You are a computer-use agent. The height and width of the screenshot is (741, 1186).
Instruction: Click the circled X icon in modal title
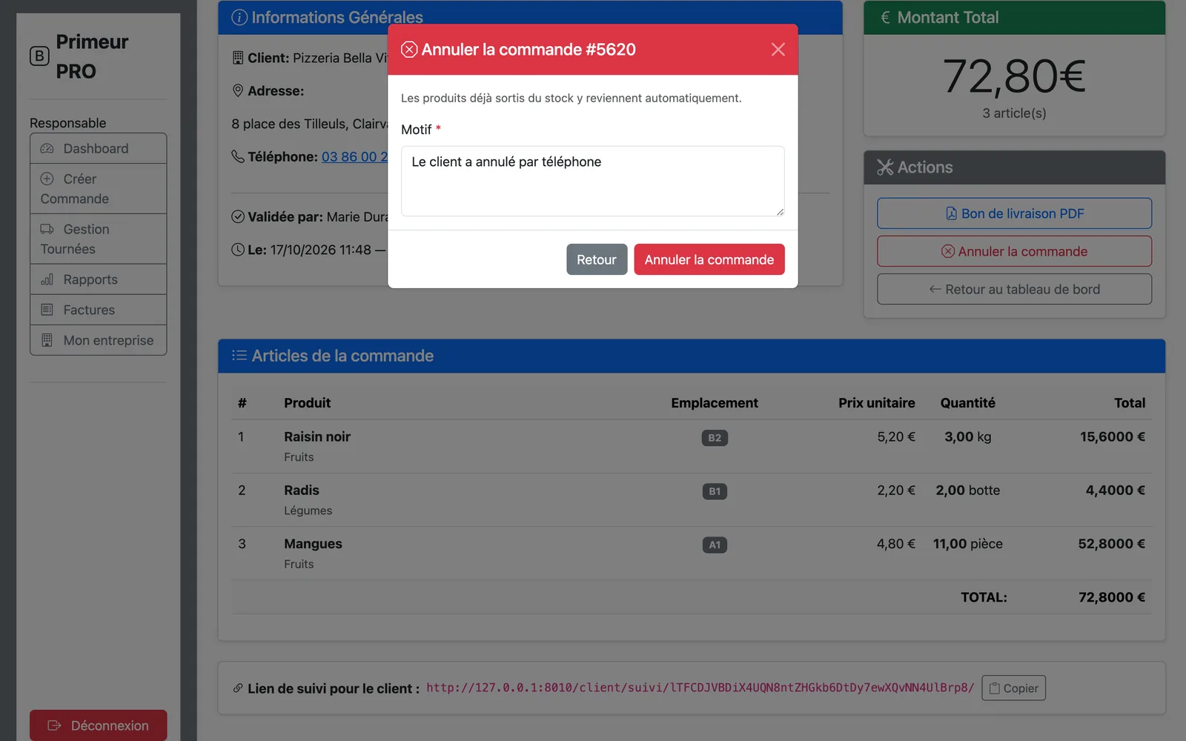[x=409, y=50]
